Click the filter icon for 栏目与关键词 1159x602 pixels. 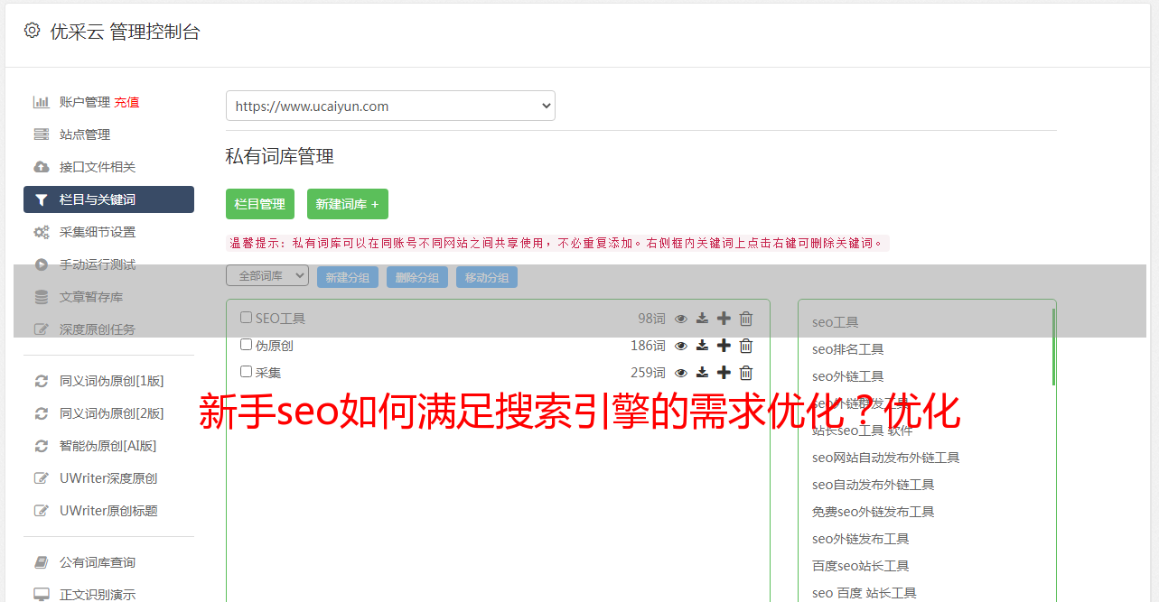[x=42, y=199]
